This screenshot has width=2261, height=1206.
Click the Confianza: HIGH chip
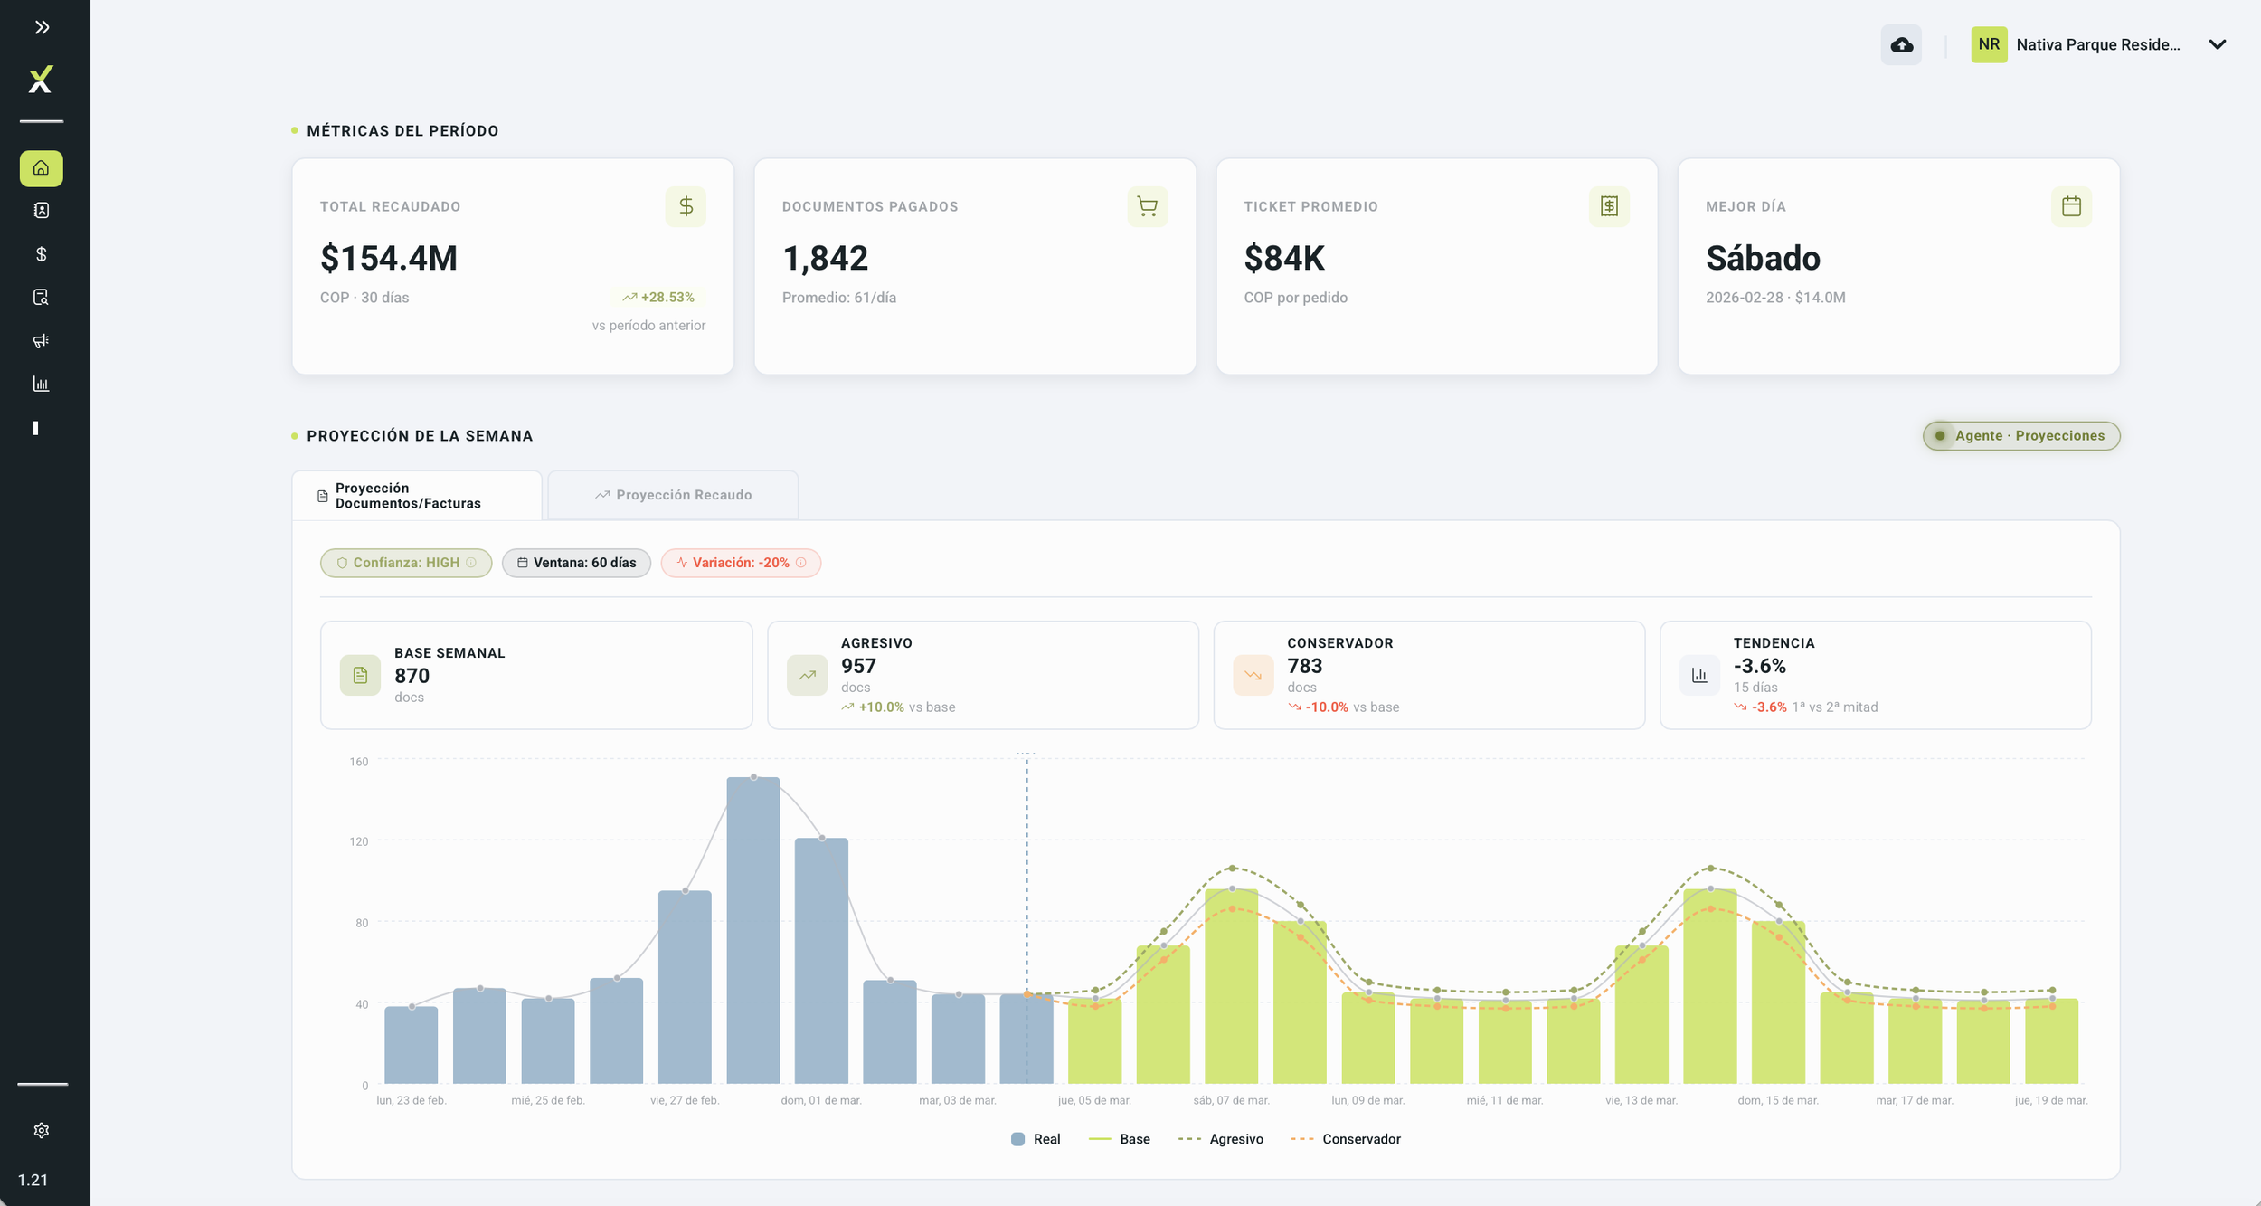point(406,563)
